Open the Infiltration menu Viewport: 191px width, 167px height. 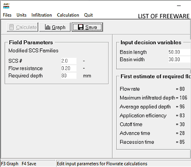click(42, 15)
